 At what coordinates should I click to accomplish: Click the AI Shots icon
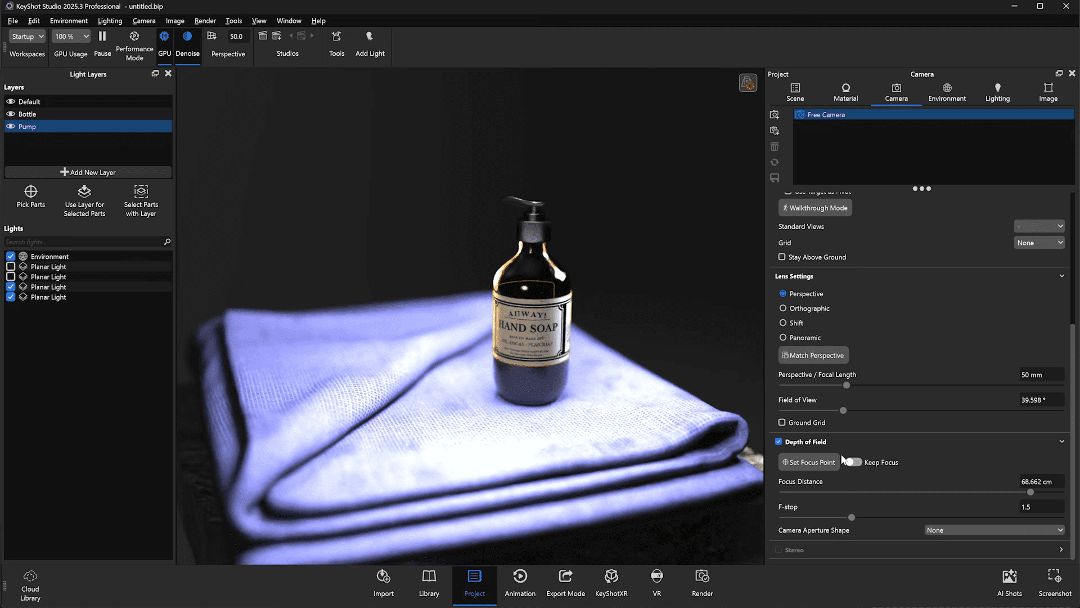click(x=1009, y=576)
